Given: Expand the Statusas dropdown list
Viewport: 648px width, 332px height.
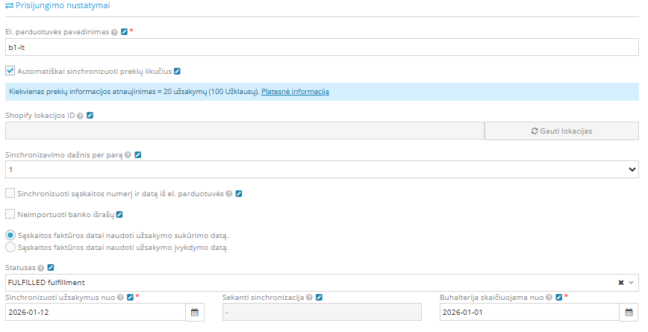Looking at the screenshot, I should coord(632,283).
